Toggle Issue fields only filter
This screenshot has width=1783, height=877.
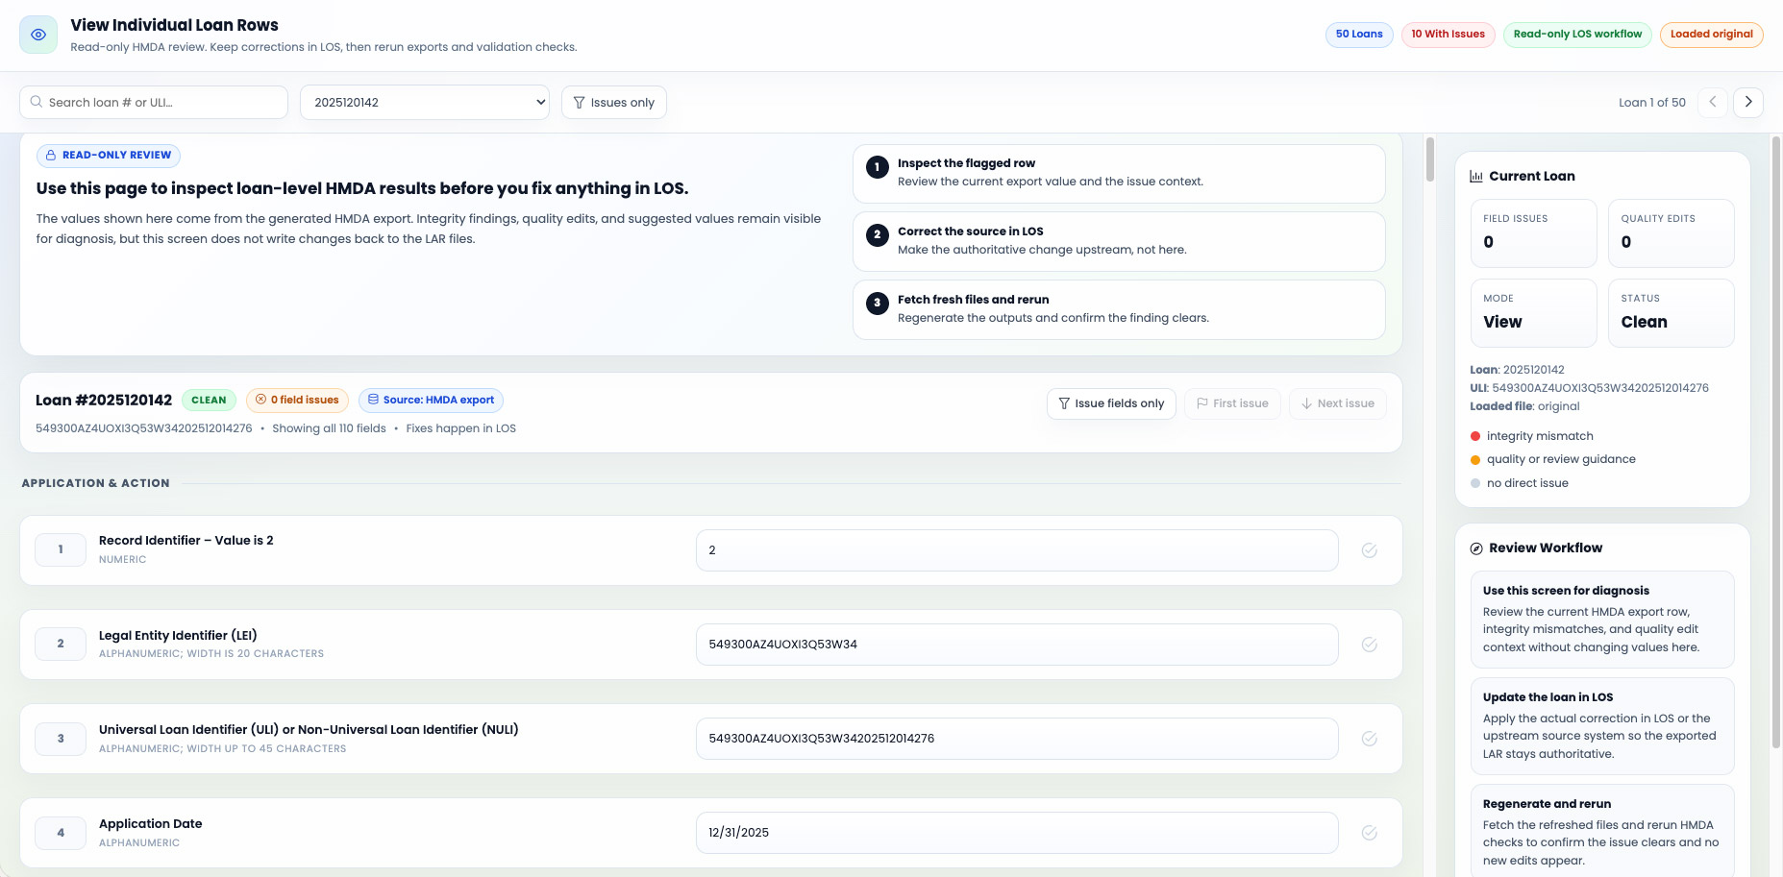point(1111,403)
